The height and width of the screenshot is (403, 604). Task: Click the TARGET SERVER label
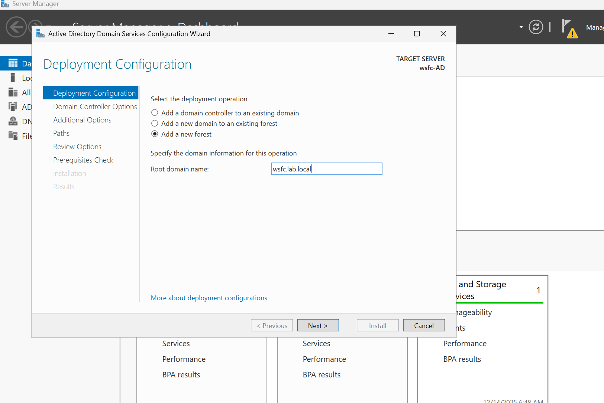[x=420, y=59]
